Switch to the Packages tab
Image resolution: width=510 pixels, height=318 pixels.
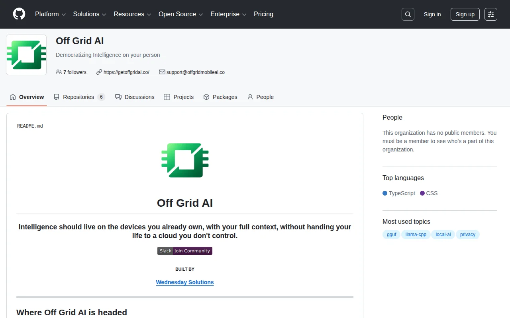tap(220, 97)
